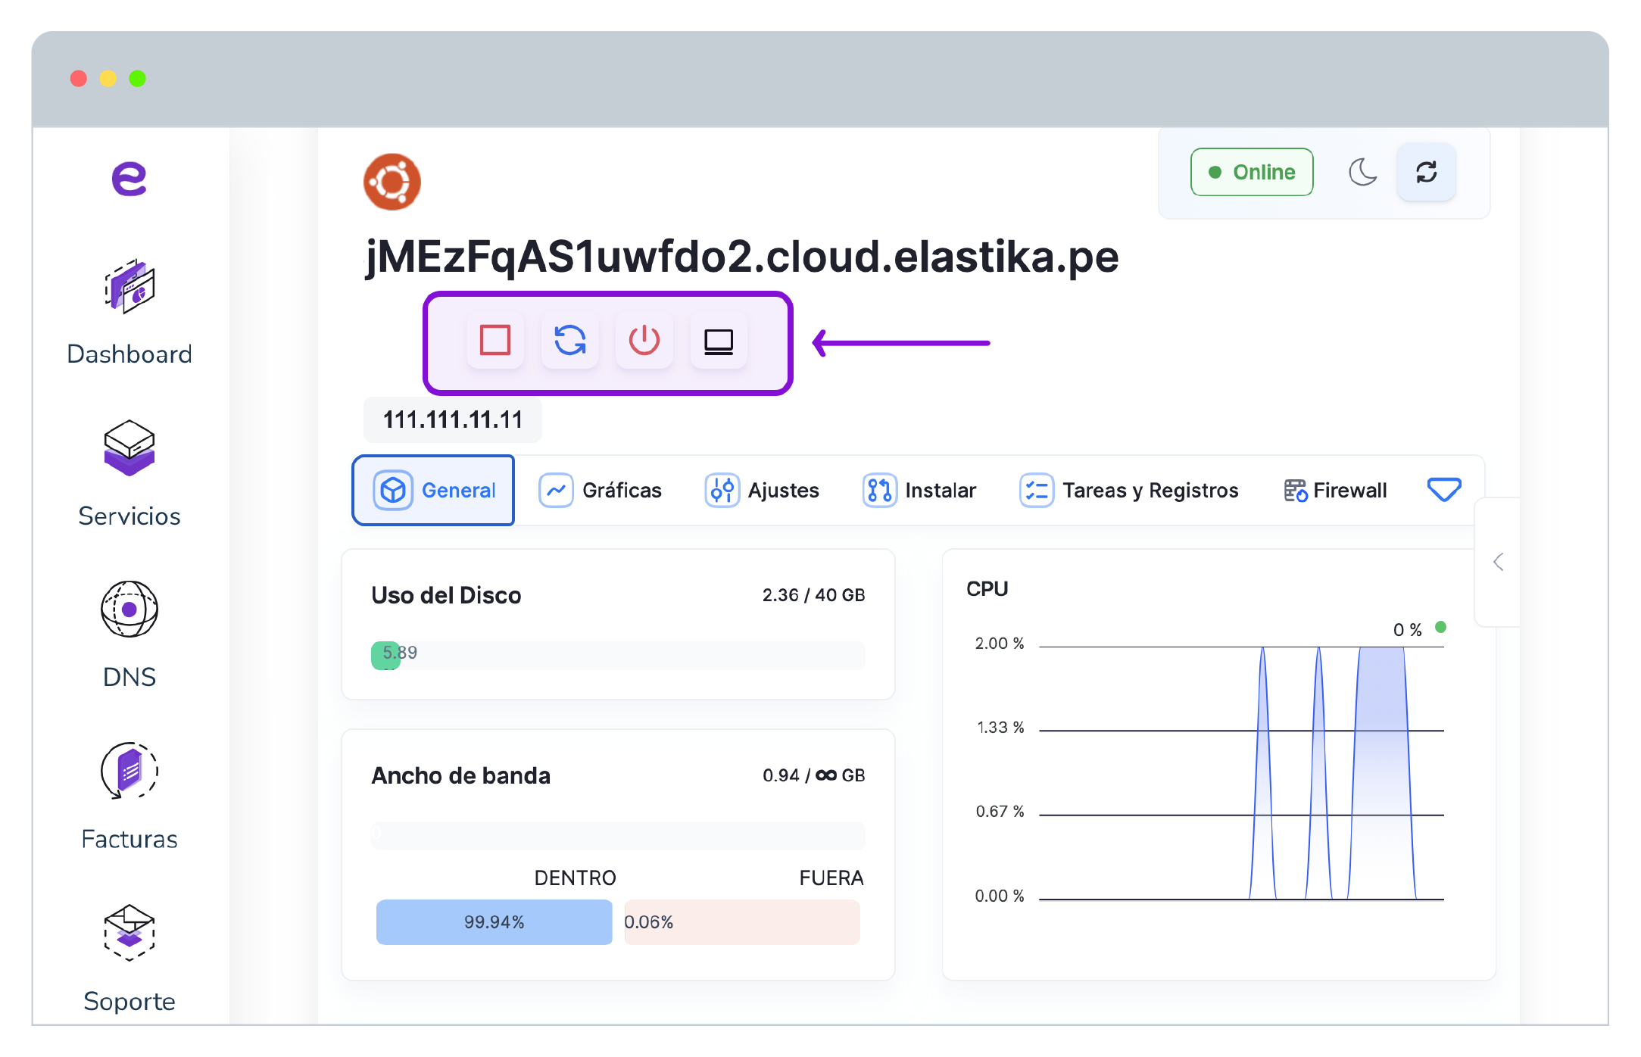The height and width of the screenshot is (1057, 1641).
Task: Select the Instalar tab
Action: pyautogui.click(x=920, y=491)
